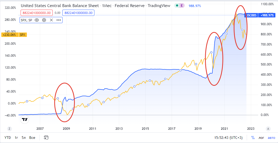Toggle the авто auto scale
The image size is (278, 143).
271,138
